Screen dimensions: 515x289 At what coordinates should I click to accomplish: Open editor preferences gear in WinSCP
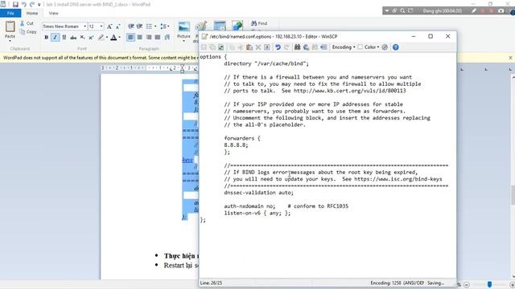(385, 47)
